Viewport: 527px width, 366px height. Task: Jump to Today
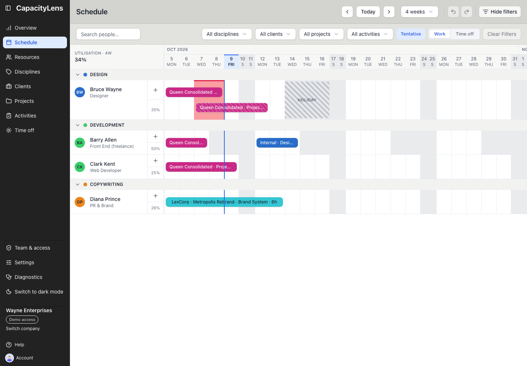click(368, 12)
